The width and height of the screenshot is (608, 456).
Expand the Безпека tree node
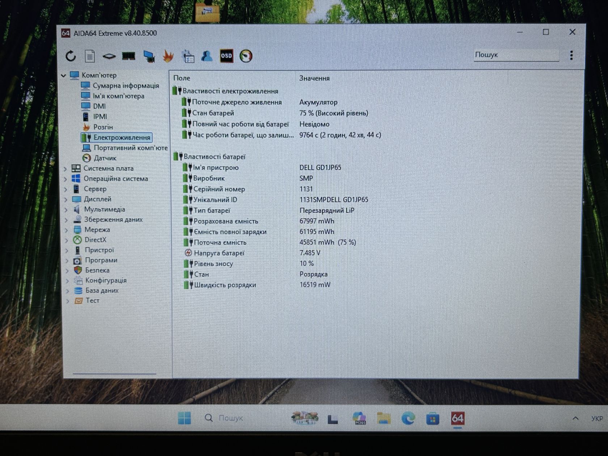(x=67, y=270)
